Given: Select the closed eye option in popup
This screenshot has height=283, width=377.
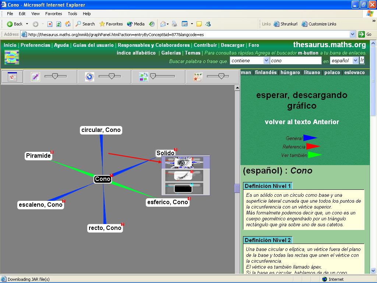Looking at the screenshot, I should pyautogui.click(x=186, y=175).
